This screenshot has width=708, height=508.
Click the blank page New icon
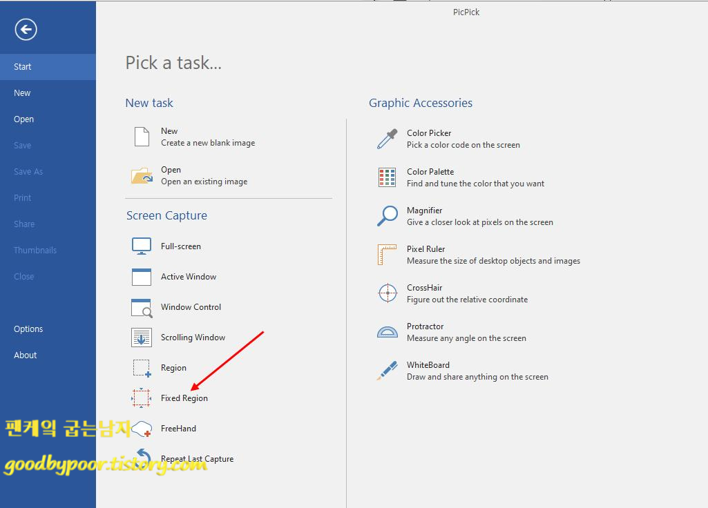(x=142, y=137)
